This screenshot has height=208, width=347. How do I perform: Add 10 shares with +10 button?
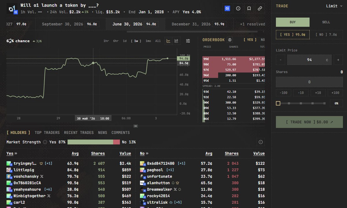(x=318, y=93)
